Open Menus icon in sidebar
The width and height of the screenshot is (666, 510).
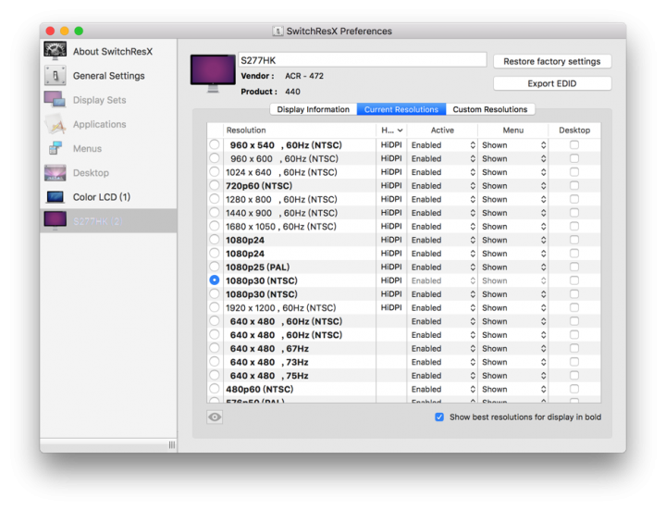(55, 148)
